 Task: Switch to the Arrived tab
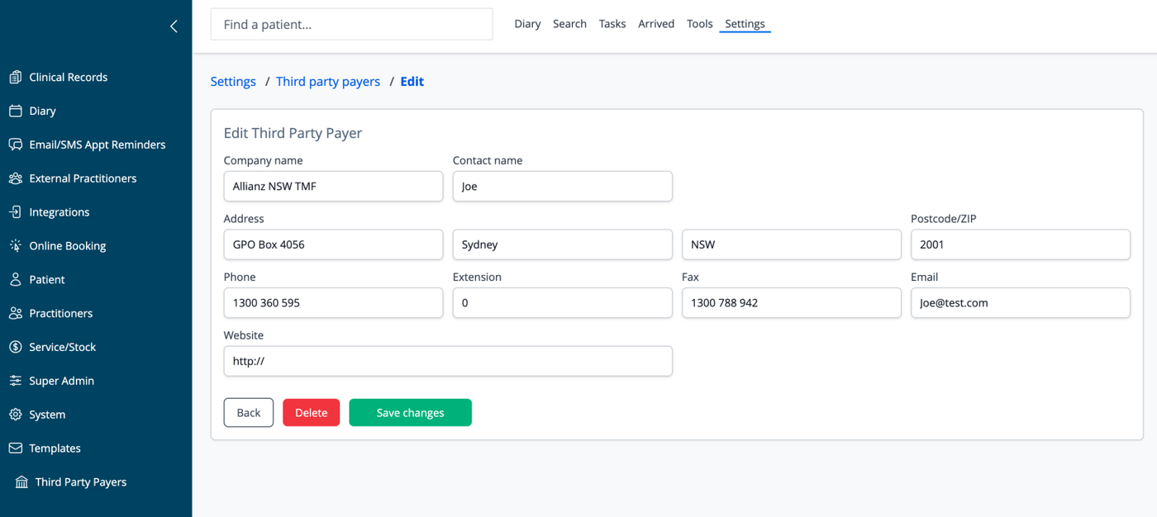[656, 24]
